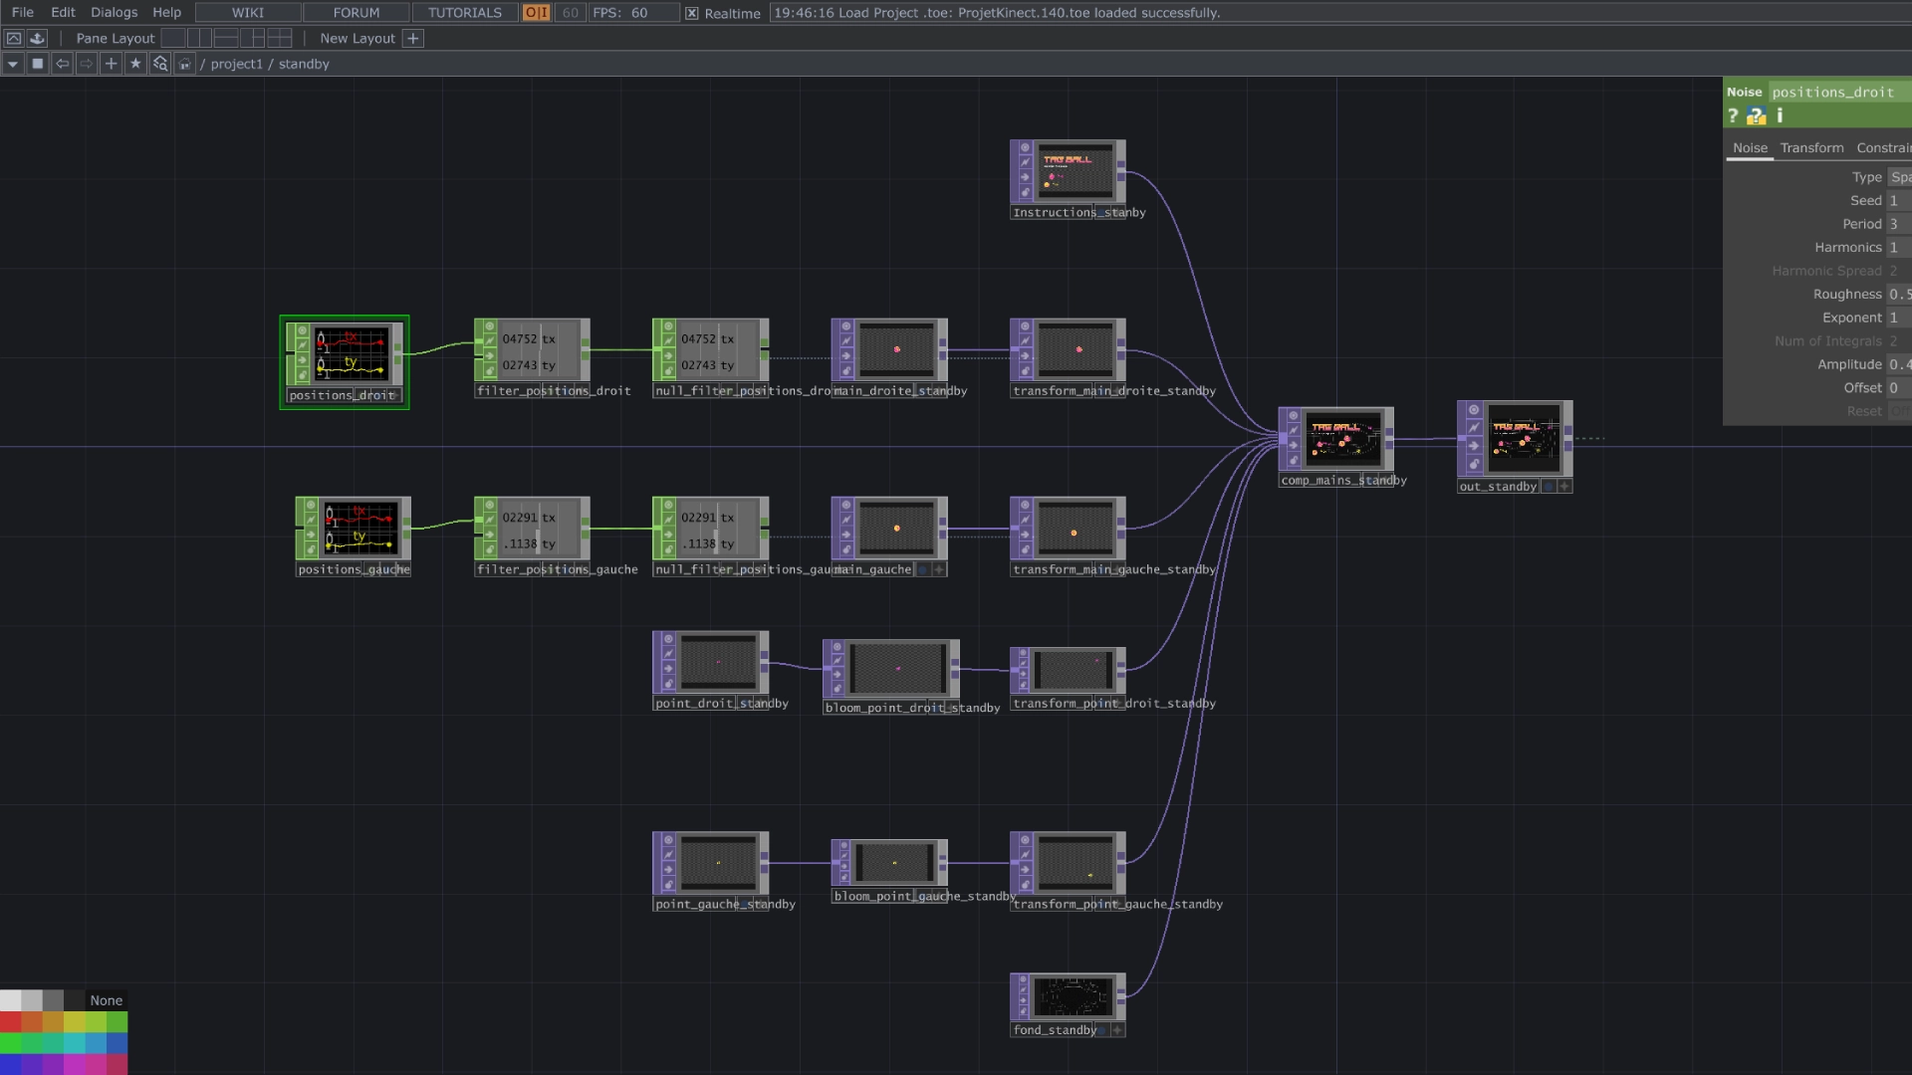Image resolution: width=1912 pixels, height=1075 pixels.
Task: Open the File menu
Action: (22, 12)
